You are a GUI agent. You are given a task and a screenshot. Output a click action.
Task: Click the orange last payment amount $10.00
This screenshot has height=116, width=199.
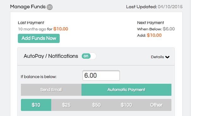(61, 29)
